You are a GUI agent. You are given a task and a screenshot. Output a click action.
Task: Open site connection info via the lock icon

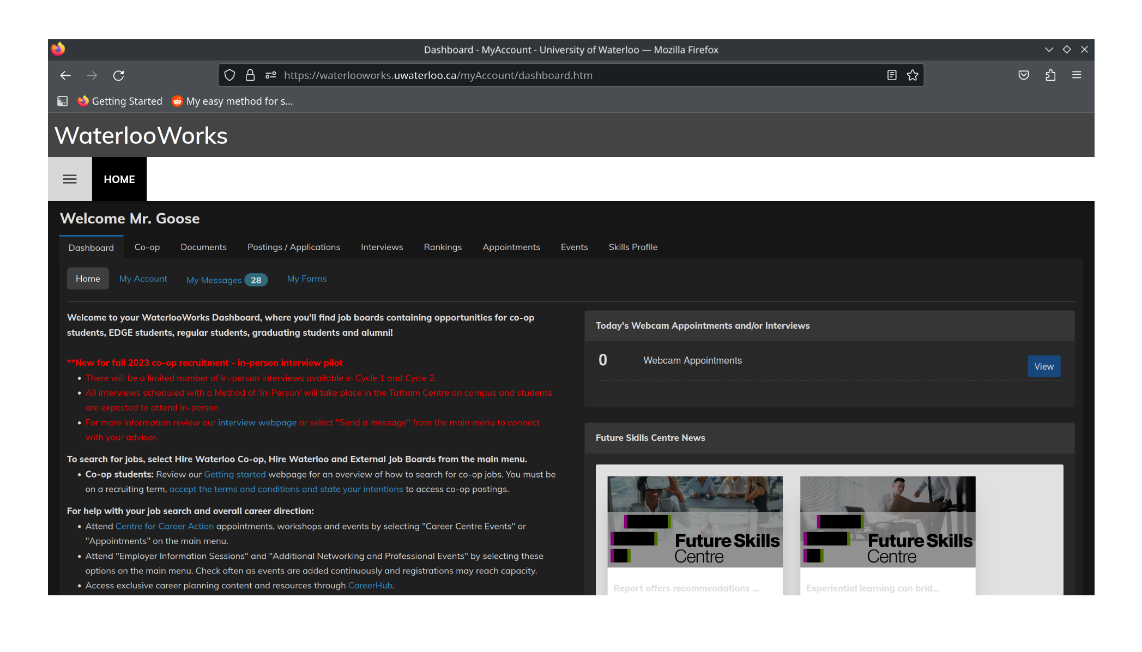click(250, 75)
